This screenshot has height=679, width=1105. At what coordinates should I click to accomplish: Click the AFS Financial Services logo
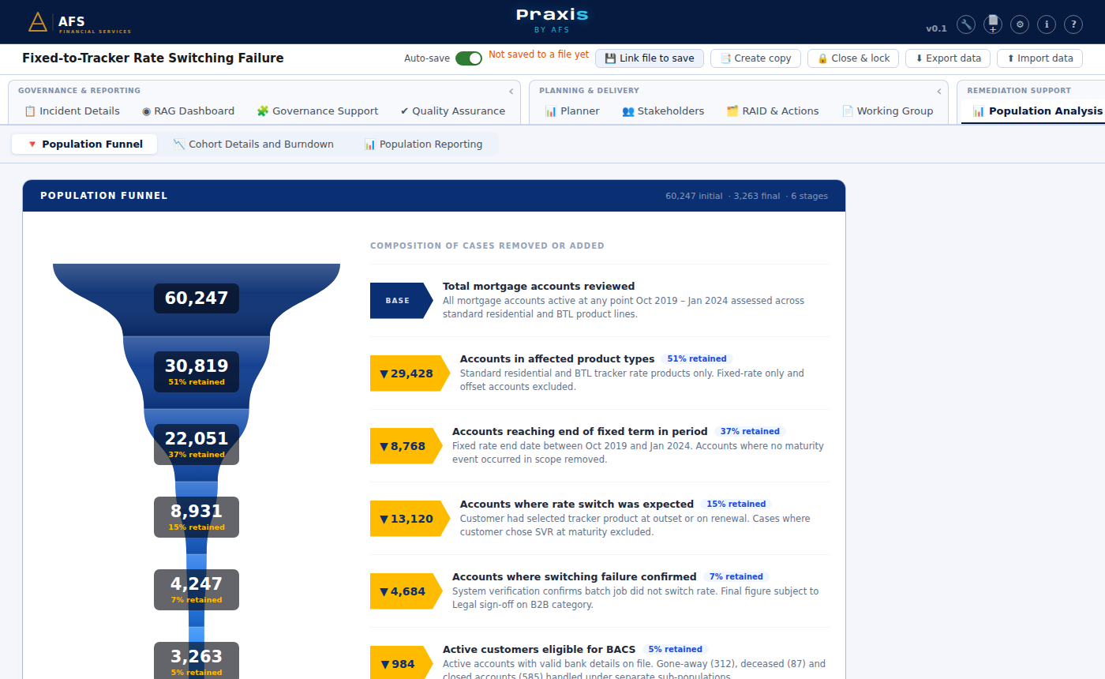(79, 22)
